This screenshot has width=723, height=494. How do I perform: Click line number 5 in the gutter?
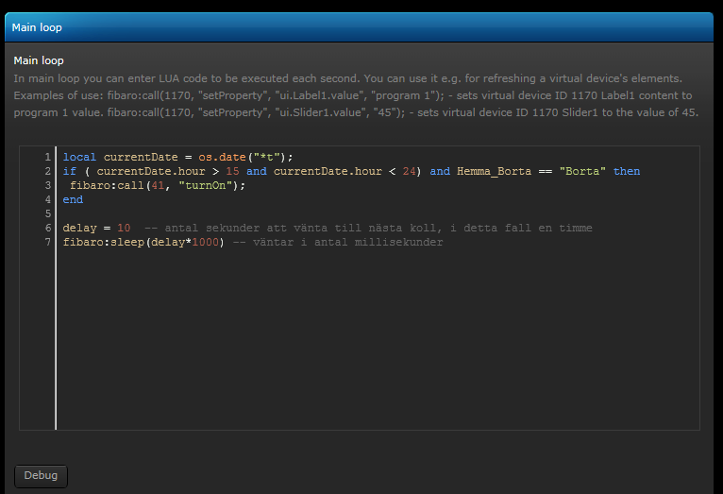click(46, 214)
